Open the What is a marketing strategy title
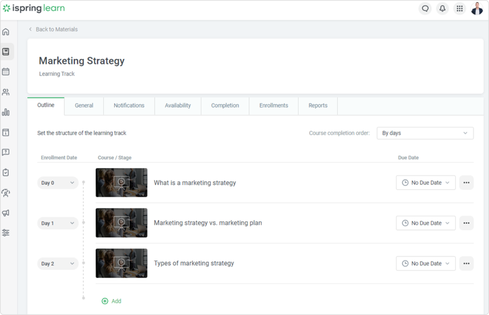 195,183
